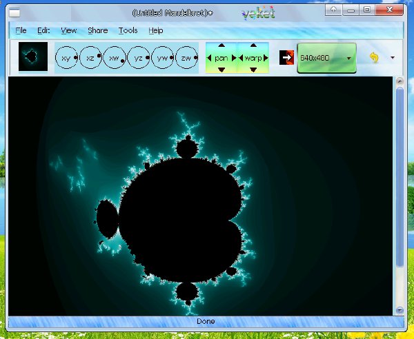The width and height of the screenshot is (414, 339).
Task: Pan right using the pan right arrow
Action: 234,58
